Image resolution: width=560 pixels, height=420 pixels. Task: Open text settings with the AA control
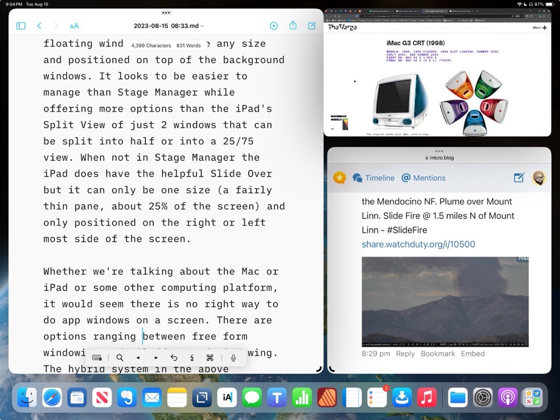point(74,25)
